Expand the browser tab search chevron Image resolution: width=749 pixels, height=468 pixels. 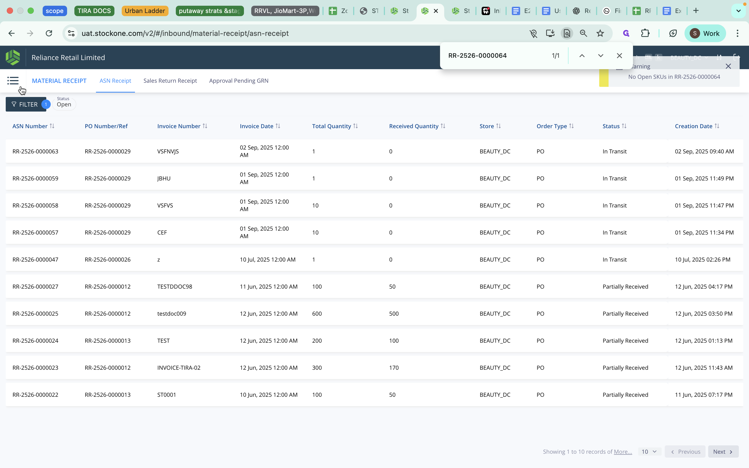739,11
